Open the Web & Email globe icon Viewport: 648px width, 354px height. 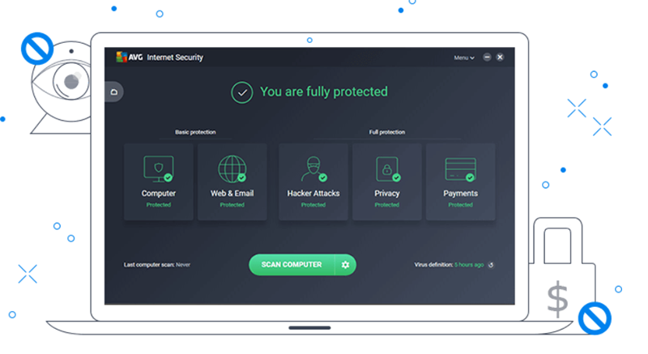pos(232,169)
